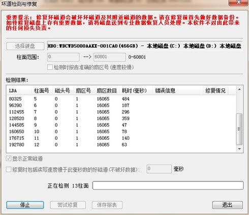This screenshot has width=249, height=215.
Task: Sort by the LBA column header
Action: tap(19, 90)
